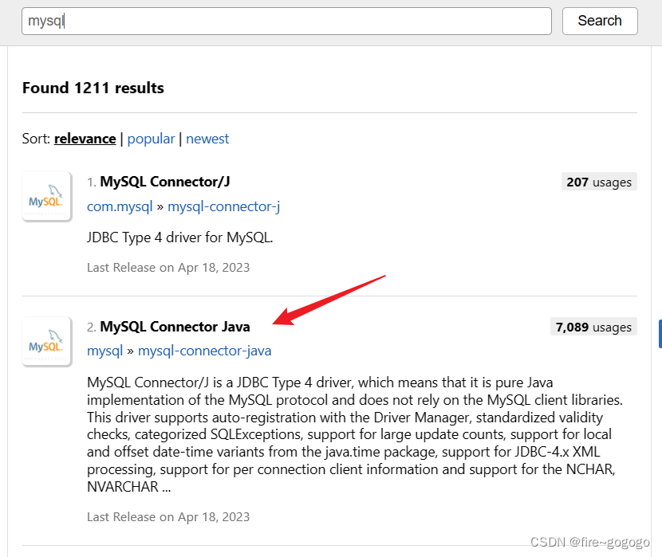Click the blue scrollbar handle at right edge
Screen dimensions: 662x557
click(x=660, y=334)
